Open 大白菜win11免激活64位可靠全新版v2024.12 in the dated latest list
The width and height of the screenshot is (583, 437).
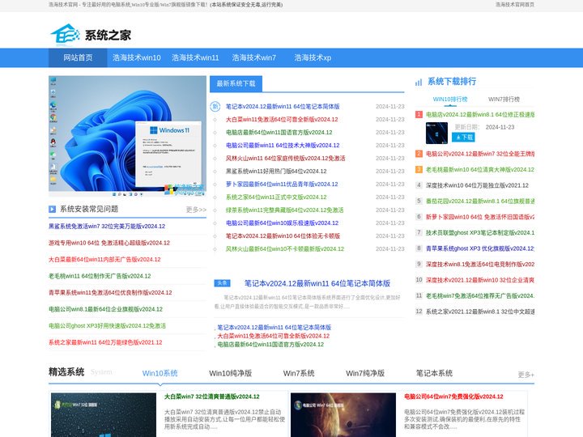282,119
